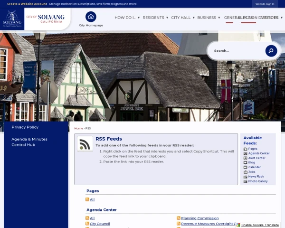
Task: Select Privacy Policy in left sidebar
Action: [x=25, y=127]
